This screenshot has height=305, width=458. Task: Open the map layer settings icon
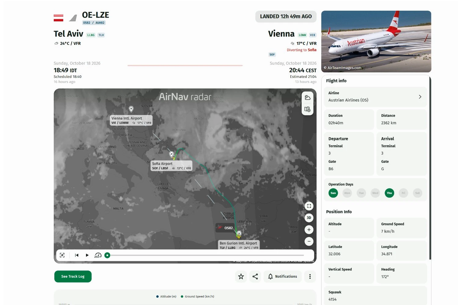click(x=307, y=109)
